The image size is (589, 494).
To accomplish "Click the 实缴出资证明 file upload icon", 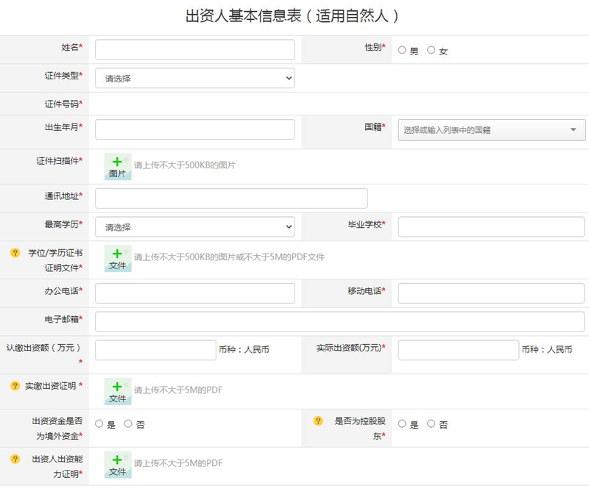I will pyautogui.click(x=117, y=391).
